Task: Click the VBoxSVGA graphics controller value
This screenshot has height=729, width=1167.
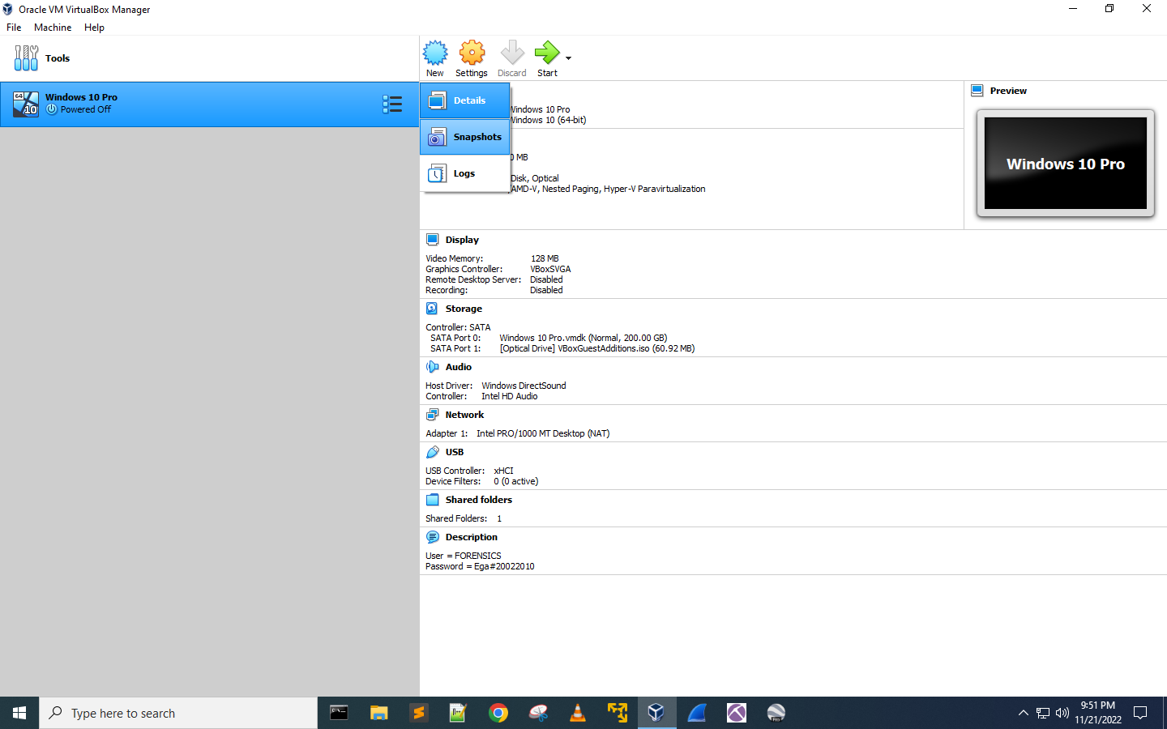Action: click(551, 269)
